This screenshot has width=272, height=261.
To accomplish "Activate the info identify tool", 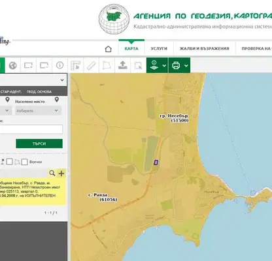I will click(59, 65).
